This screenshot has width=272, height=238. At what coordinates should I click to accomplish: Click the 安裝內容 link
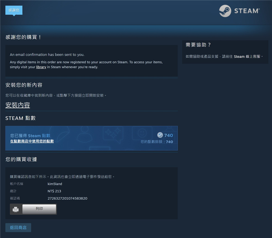18,105
